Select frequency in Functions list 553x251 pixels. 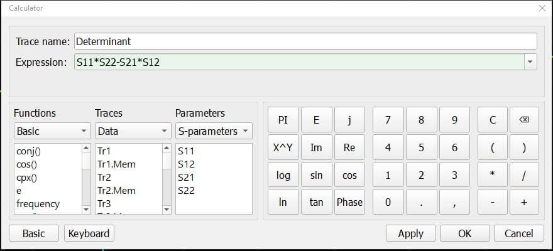[38, 203]
